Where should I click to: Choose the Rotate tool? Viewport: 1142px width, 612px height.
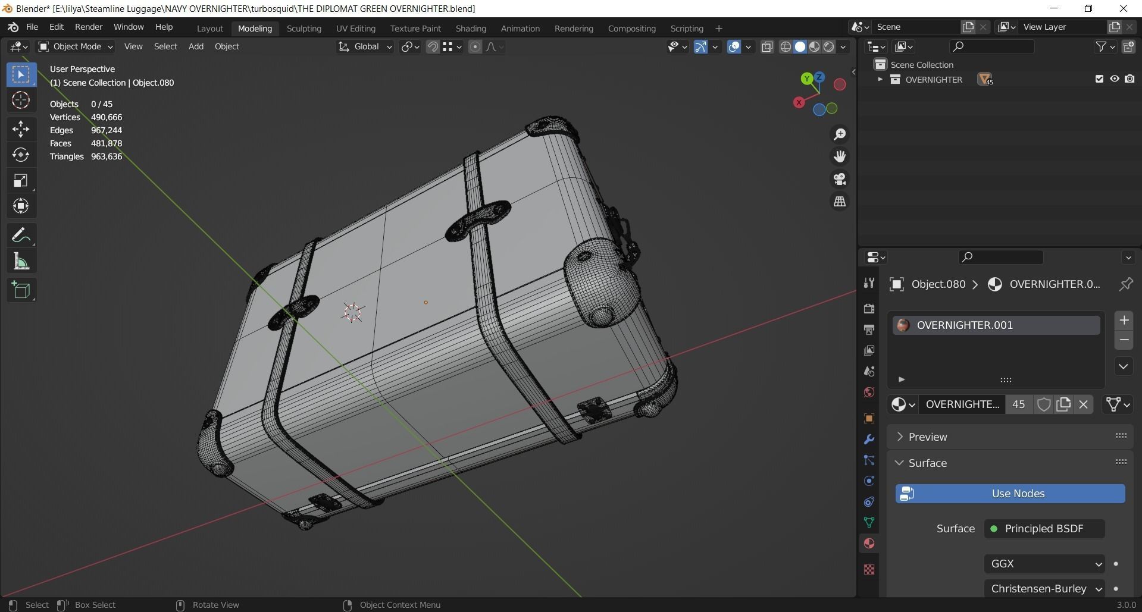point(21,155)
